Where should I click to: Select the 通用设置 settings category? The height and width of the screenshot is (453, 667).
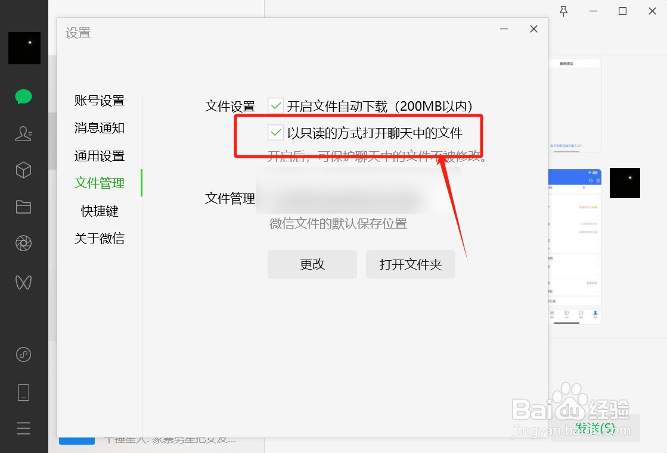click(x=99, y=155)
